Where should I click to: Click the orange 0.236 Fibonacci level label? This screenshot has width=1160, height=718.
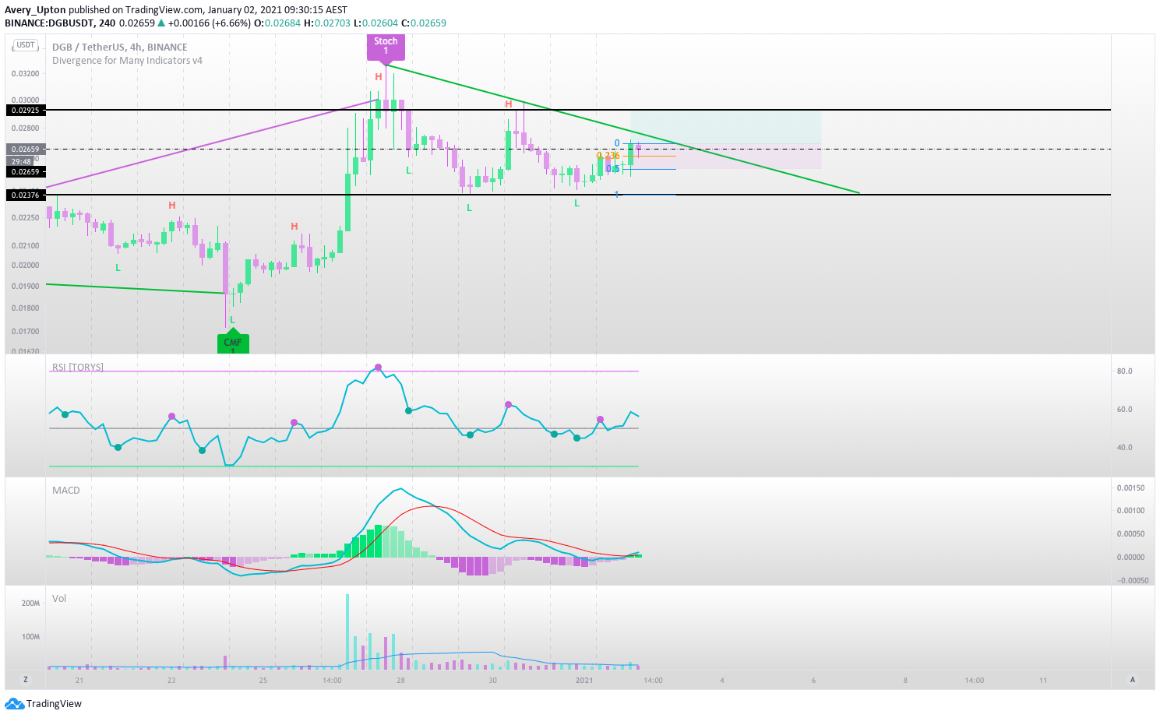pos(608,156)
